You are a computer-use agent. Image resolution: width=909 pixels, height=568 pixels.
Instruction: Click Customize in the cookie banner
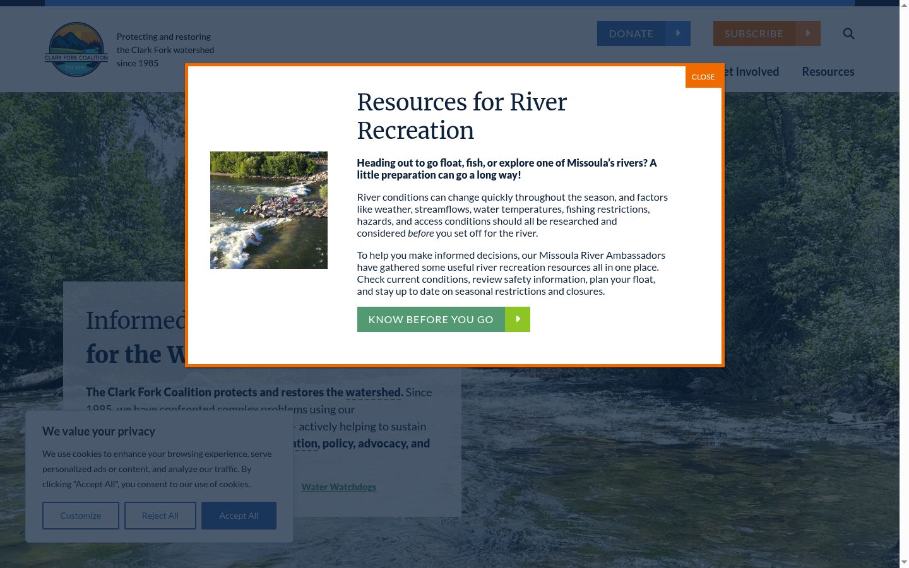[81, 516]
